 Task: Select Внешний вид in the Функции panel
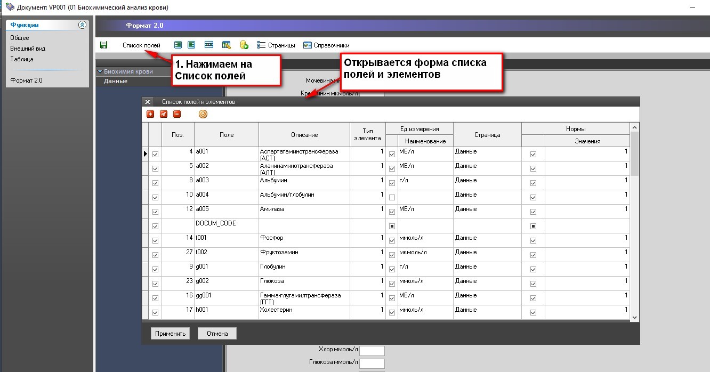click(x=28, y=48)
